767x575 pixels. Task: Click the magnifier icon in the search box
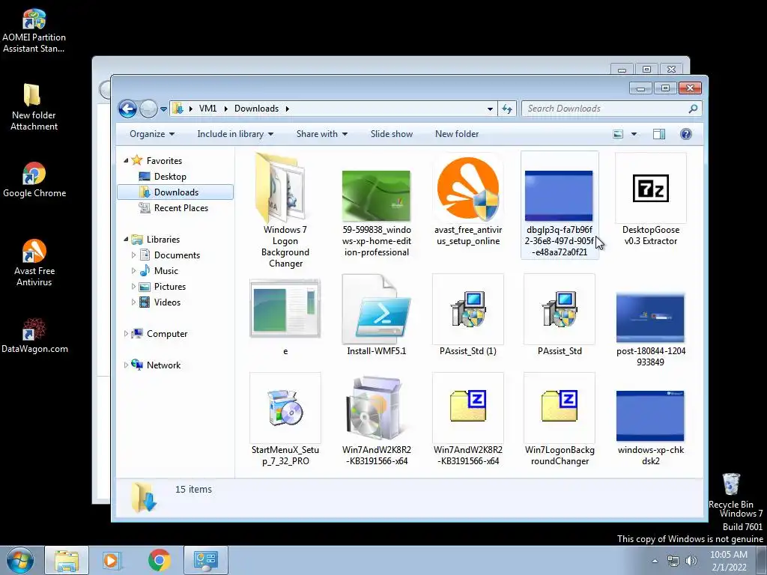click(x=693, y=109)
